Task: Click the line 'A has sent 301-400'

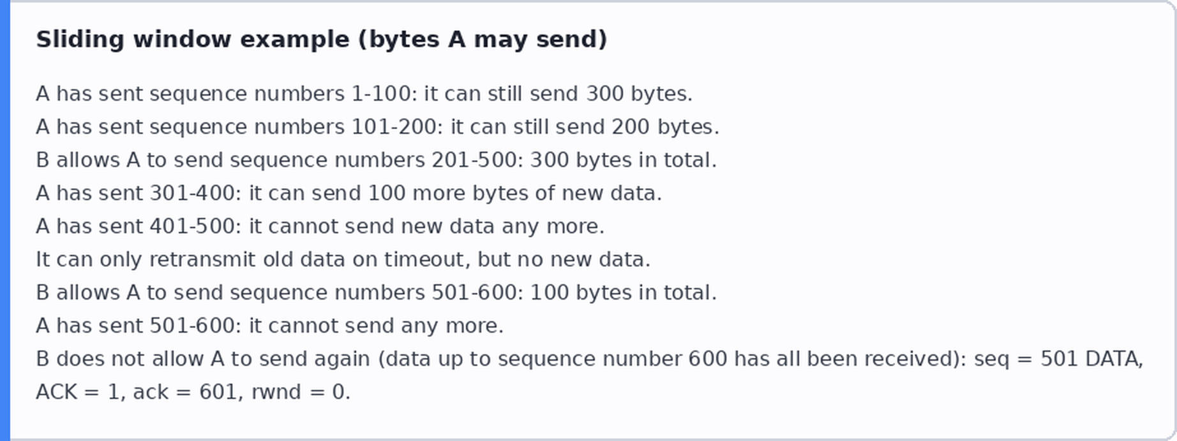Action: point(349,193)
